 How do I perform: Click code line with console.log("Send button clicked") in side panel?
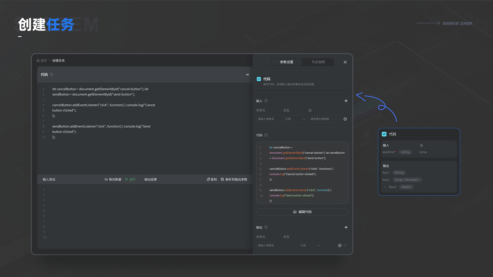(x=292, y=195)
